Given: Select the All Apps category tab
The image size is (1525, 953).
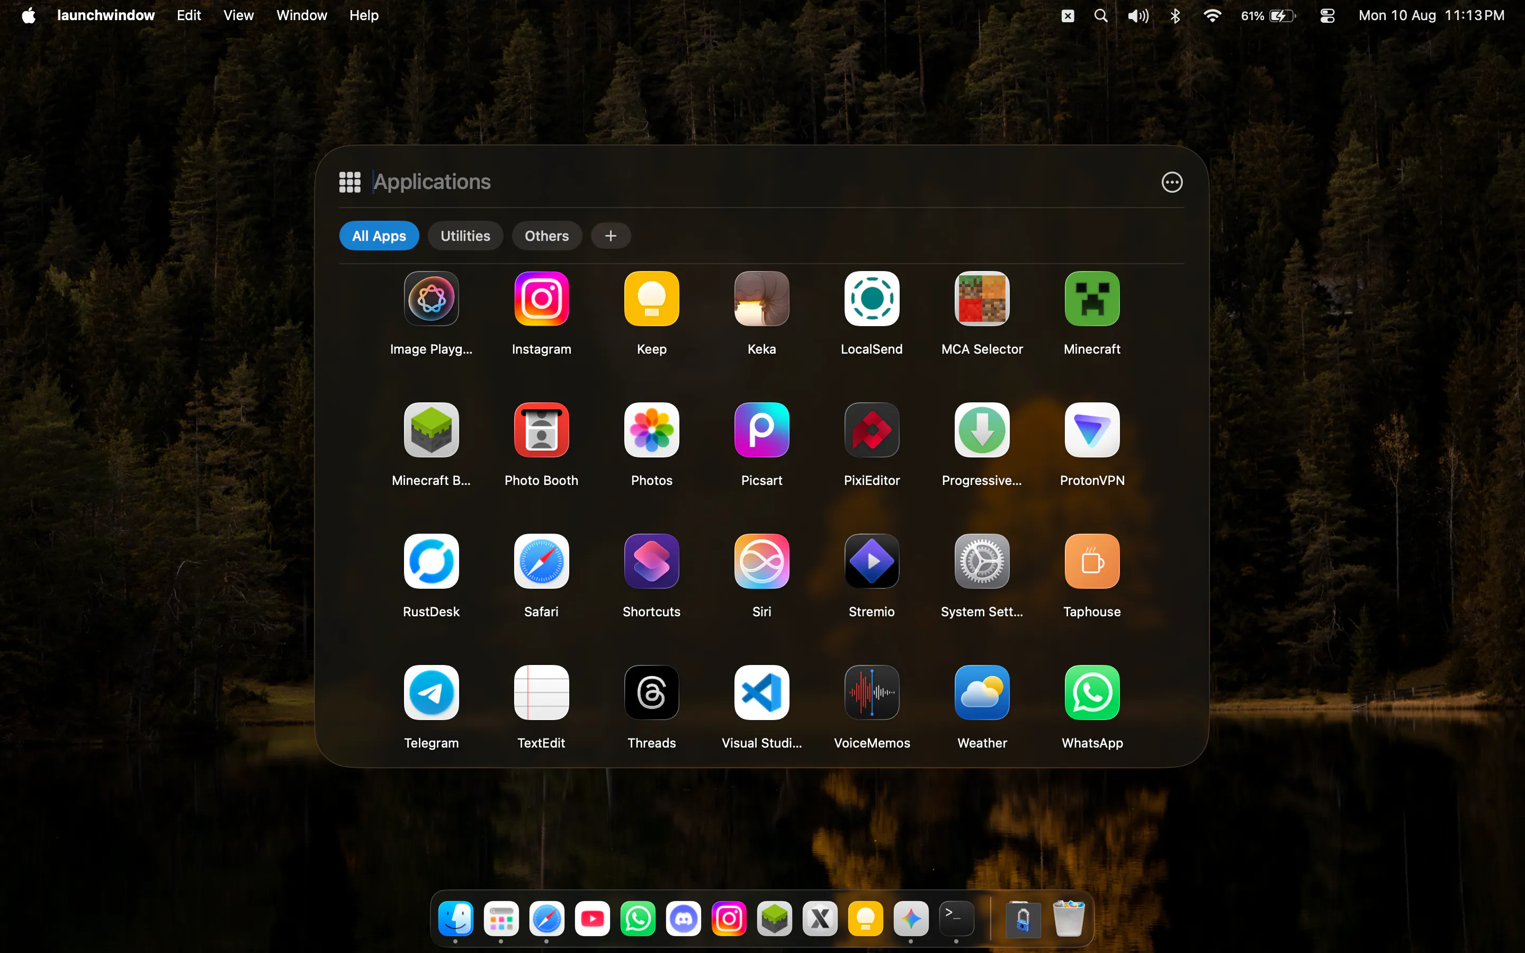Looking at the screenshot, I should coord(379,236).
